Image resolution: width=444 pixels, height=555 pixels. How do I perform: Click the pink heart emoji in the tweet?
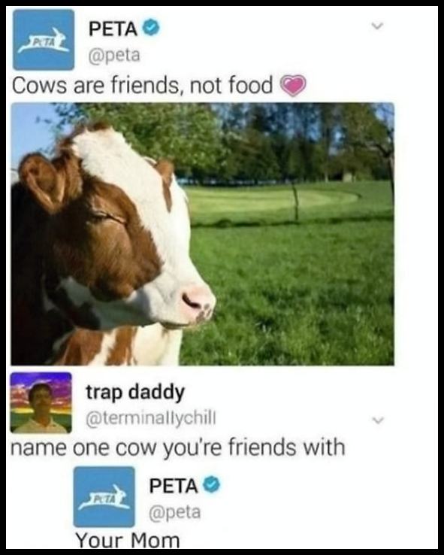[x=293, y=86]
